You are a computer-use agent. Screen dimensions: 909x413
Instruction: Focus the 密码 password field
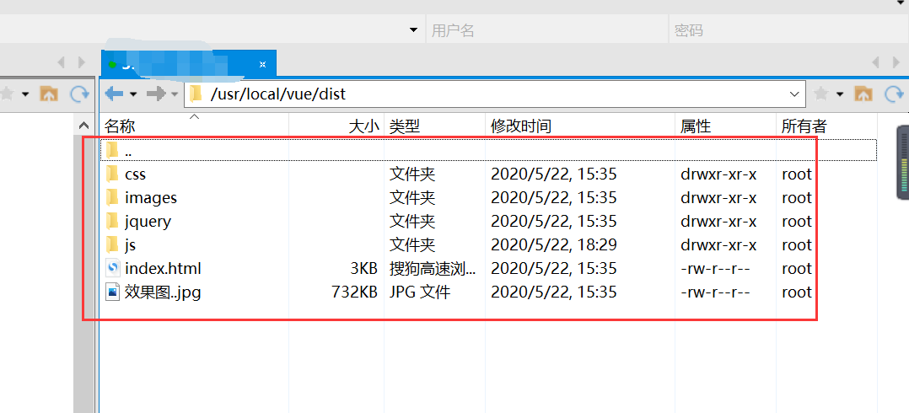[789, 30]
